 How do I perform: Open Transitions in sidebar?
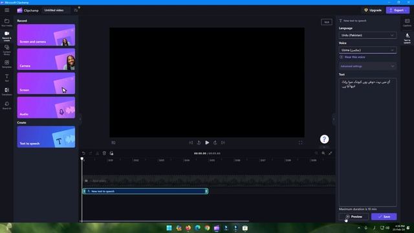coord(7,91)
